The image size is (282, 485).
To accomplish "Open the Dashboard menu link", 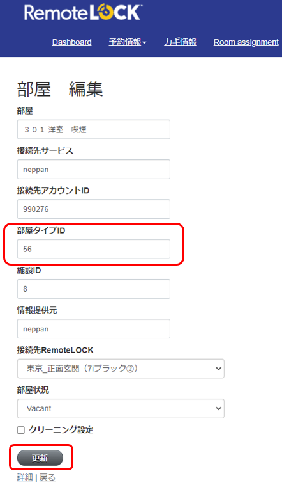I will tap(72, 42).
